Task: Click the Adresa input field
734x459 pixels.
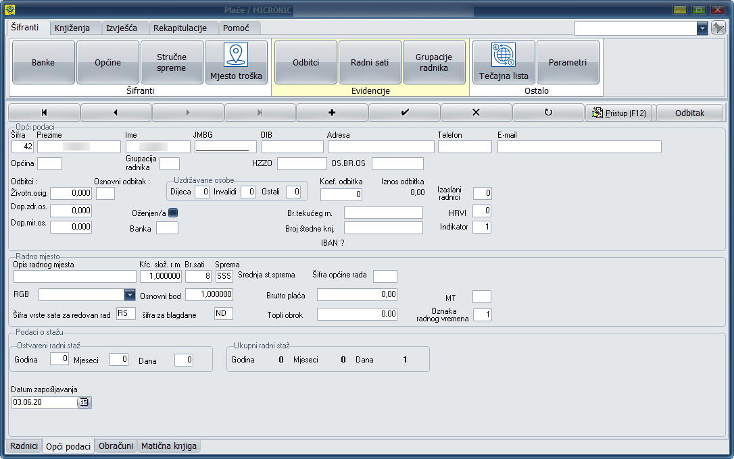Action: click(381, 147)
